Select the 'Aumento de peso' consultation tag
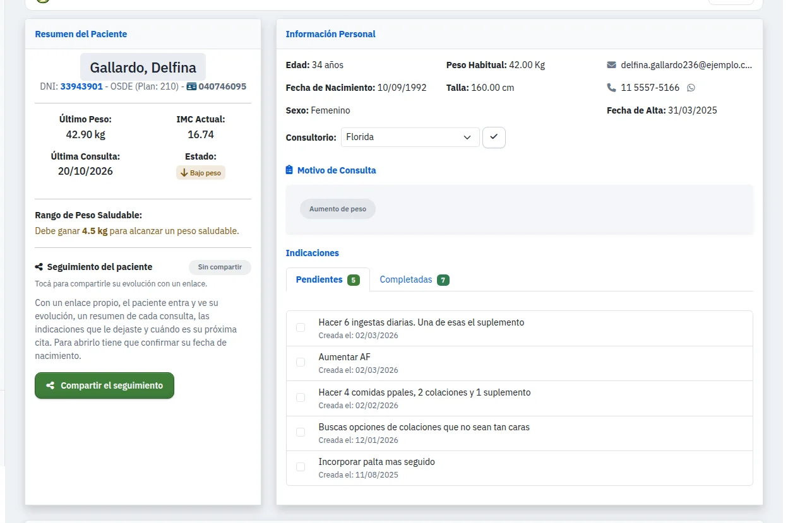Image resolution: width=788 pixels, height=523 pixels. (338, 209)
